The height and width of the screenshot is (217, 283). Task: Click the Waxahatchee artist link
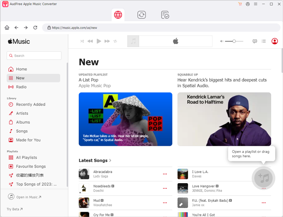coord(102,205)
